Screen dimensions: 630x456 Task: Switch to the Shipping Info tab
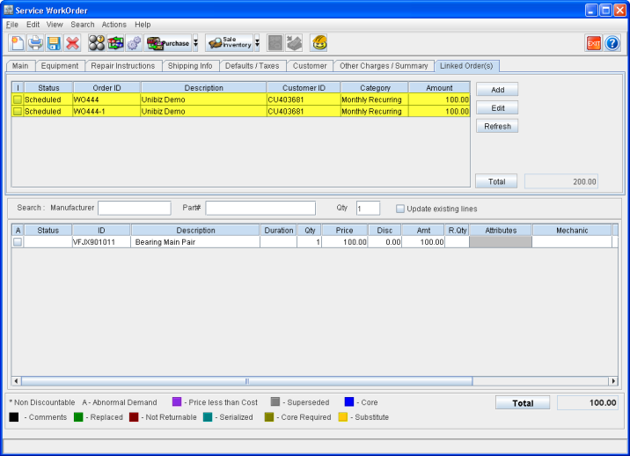(190, 66)
